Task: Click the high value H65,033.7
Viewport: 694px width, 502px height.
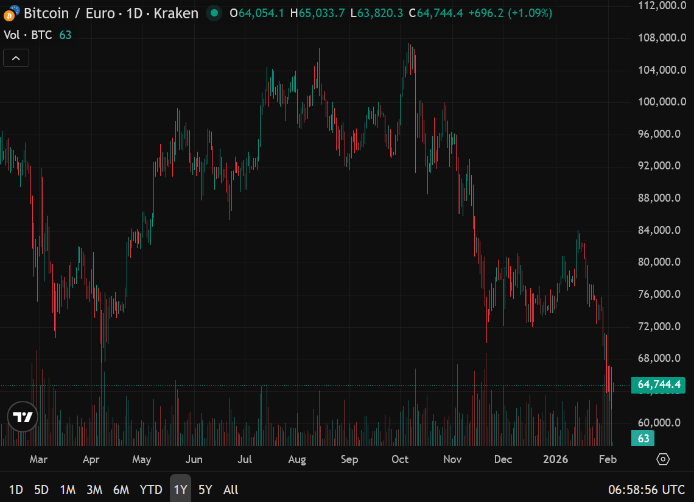Action: pyautogui.click(x=317, y=13)
